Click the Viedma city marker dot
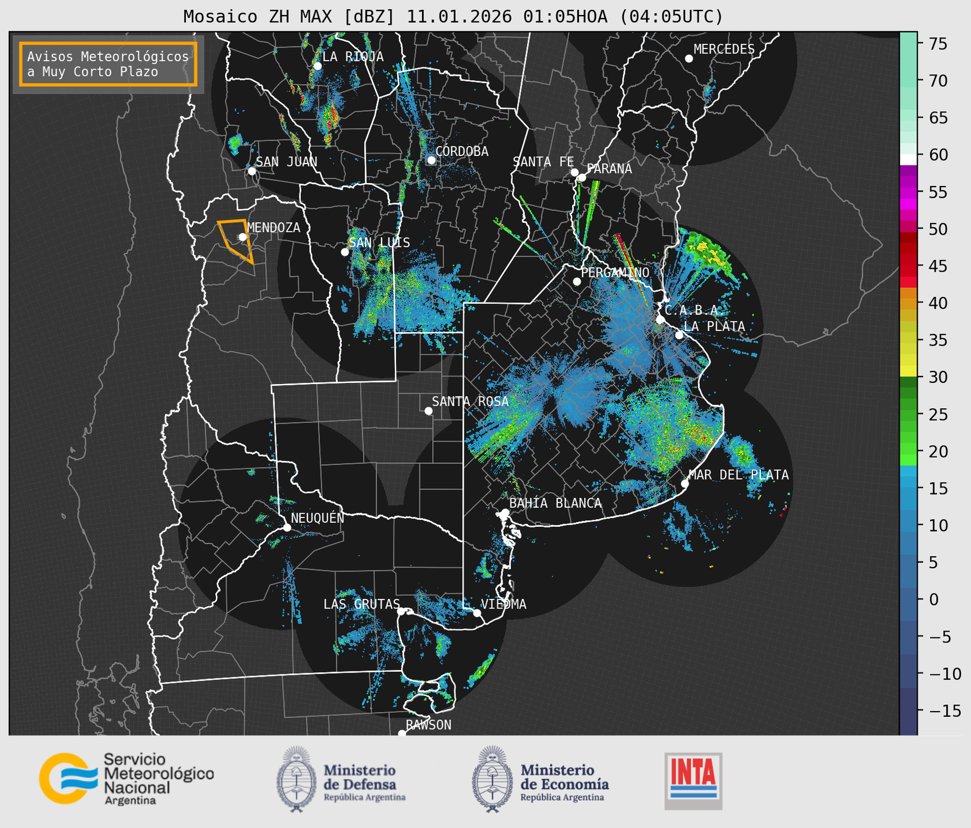The width and height of the screenshot is (971, 828). (x=477, y=613)
